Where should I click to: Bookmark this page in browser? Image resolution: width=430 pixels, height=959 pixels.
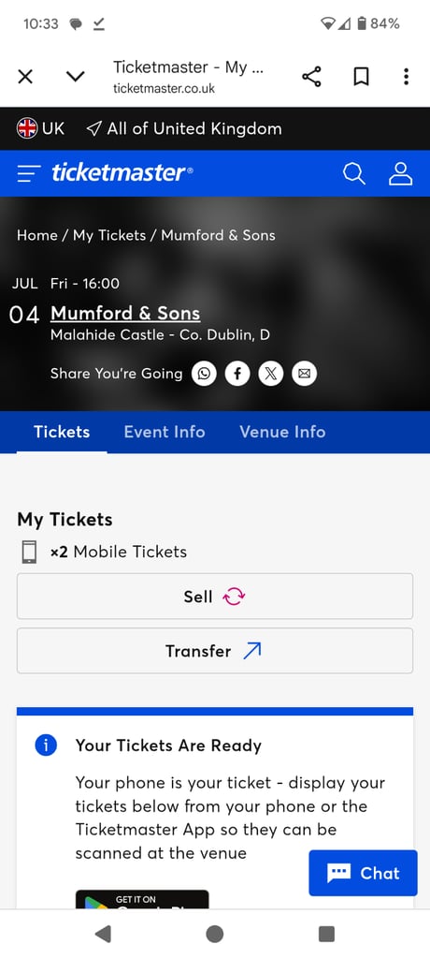pos(361,77)
